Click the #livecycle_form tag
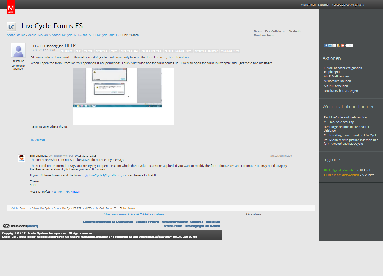The width and height of the screenshot is (383, 276). coord(230,51)
